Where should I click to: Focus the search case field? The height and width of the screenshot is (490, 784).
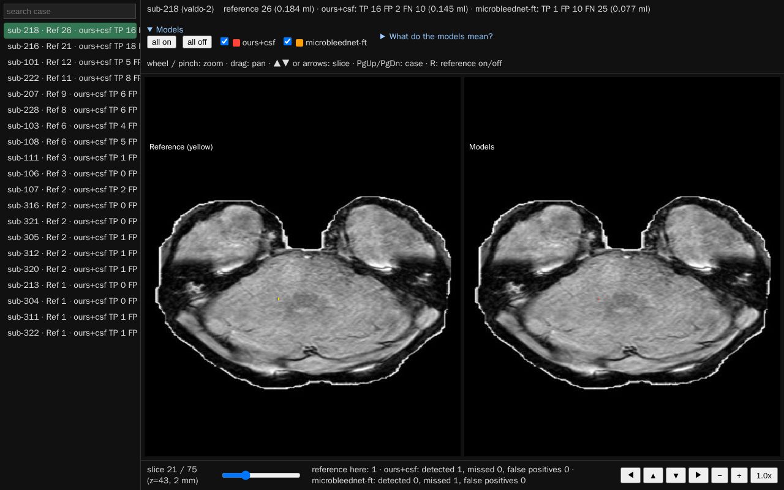70,11
